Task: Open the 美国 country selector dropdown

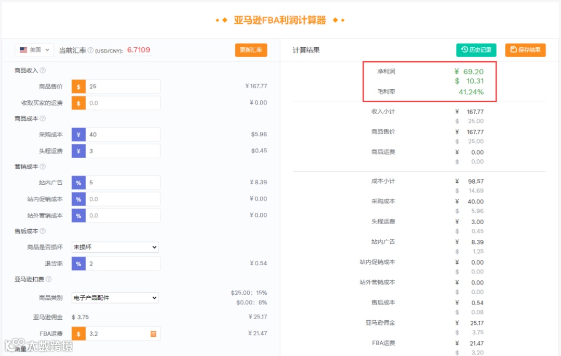Action: tap(34, 50)
